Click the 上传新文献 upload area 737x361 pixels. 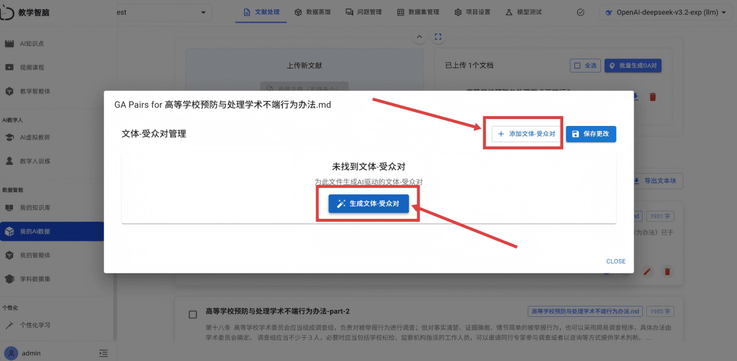(x=305, y=66)
